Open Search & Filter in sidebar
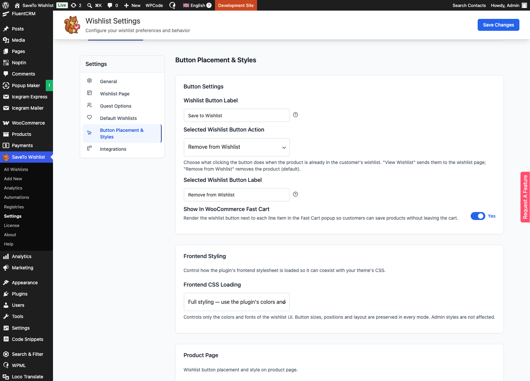Screen dimensions: 530x381 (26, 354)
